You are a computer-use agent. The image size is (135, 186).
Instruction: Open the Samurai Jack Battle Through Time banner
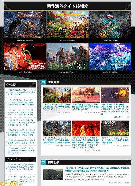(x=25, y=57)
